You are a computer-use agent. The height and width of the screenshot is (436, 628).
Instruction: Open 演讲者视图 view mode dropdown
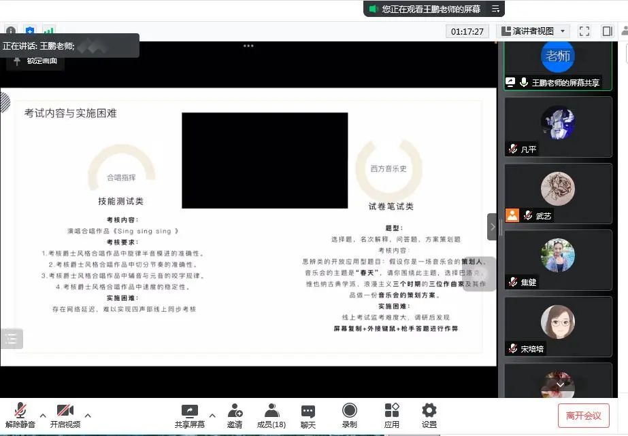(x=533, y=31)
